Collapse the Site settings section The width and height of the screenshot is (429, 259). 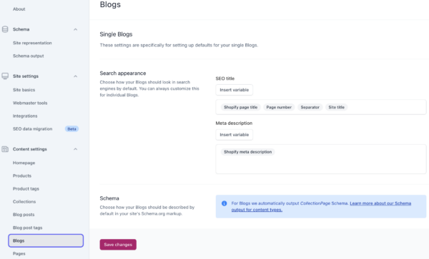[76, 76]
